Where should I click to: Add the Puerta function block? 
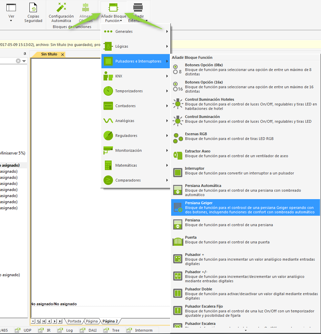(246, 240)
